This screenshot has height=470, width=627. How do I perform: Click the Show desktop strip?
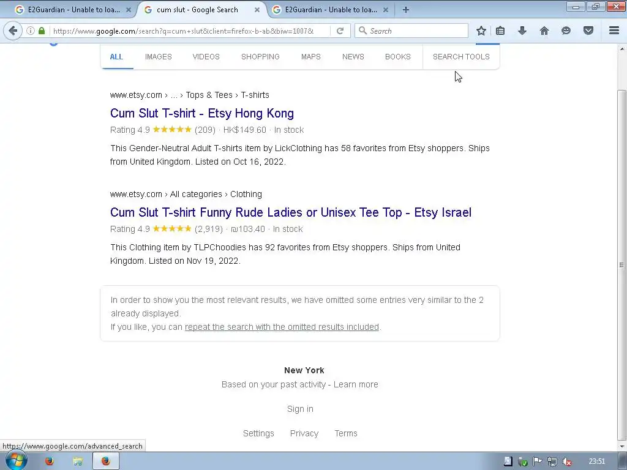(623, 461)
